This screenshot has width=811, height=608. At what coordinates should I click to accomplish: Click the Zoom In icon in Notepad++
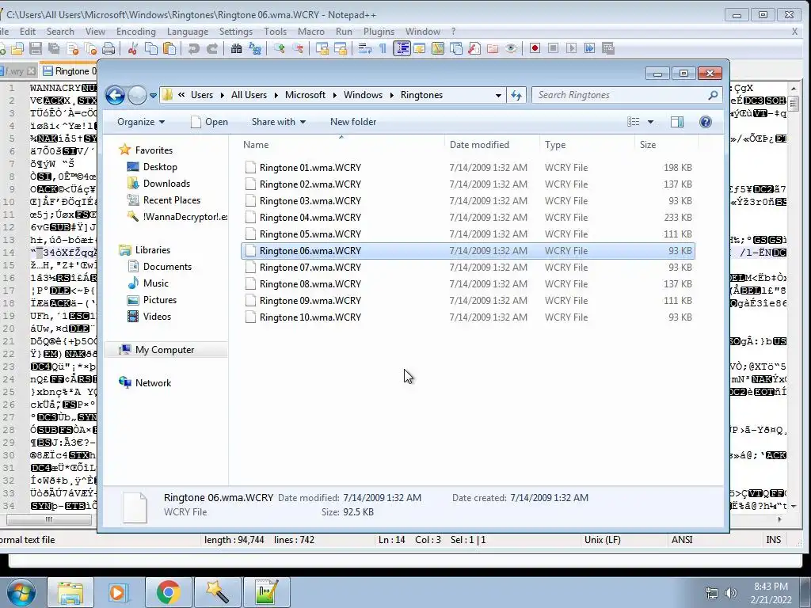(x=280, y=48)
